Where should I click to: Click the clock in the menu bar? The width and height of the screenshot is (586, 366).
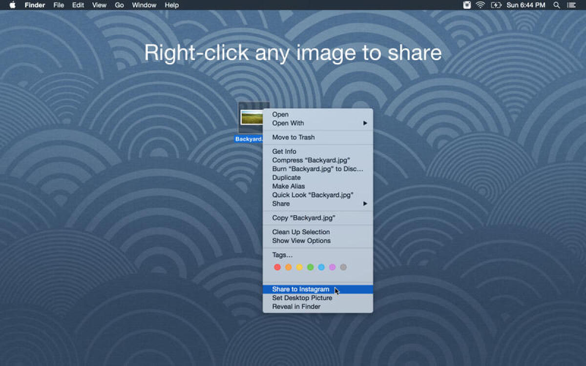tap(527, 5)
